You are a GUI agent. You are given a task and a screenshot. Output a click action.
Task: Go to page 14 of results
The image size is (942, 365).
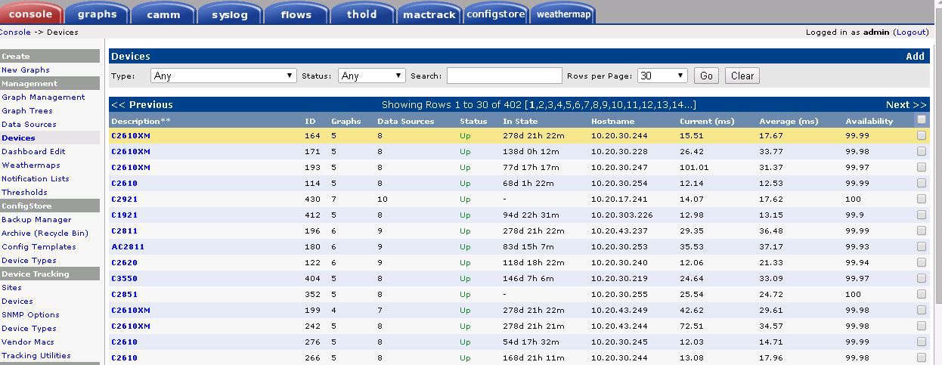677,105
